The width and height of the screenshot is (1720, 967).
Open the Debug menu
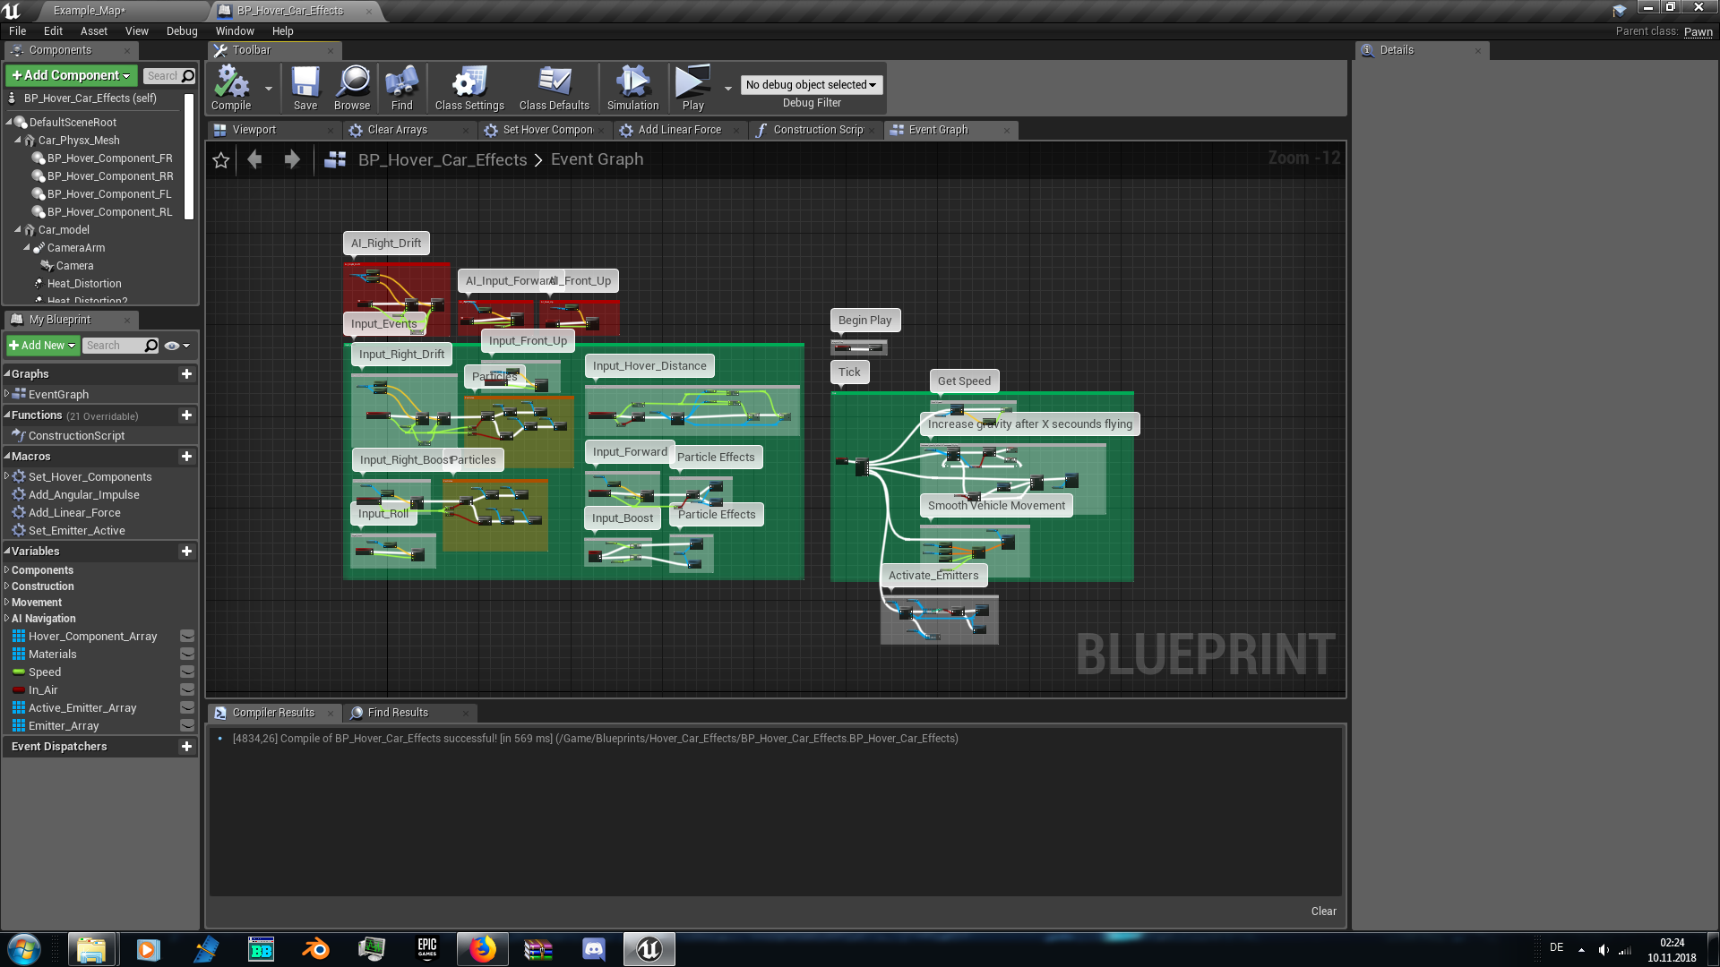coord(182,31)
